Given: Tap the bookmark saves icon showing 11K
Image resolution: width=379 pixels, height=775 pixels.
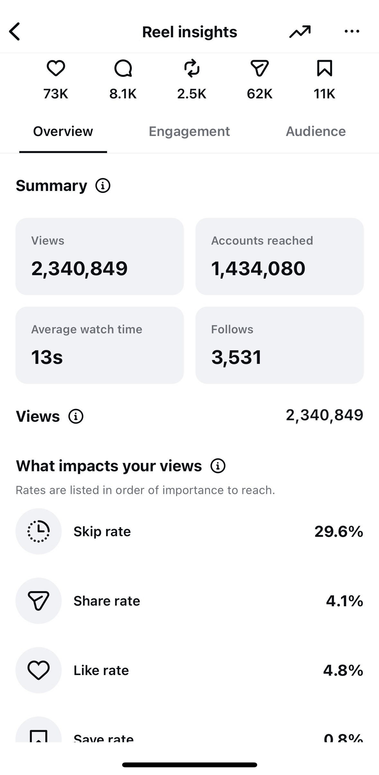Looking at the screenshot, I should 324,68.
